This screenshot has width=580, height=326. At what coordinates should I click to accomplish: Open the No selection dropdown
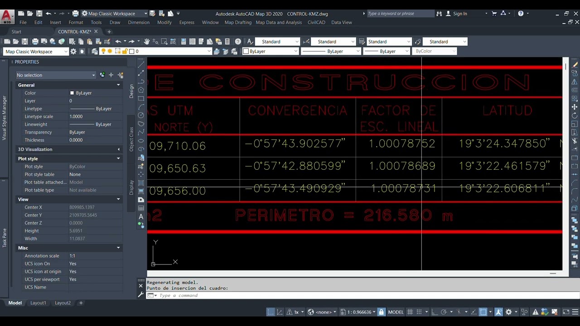point(56,75)
